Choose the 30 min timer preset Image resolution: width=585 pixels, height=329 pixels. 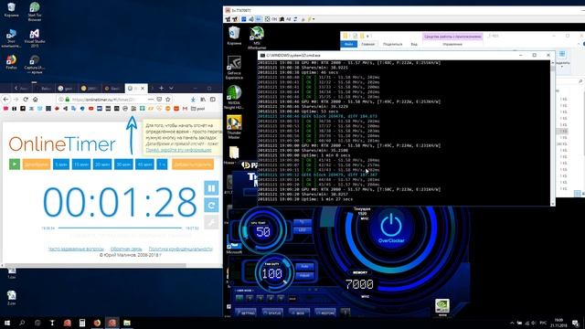[123, 164]
